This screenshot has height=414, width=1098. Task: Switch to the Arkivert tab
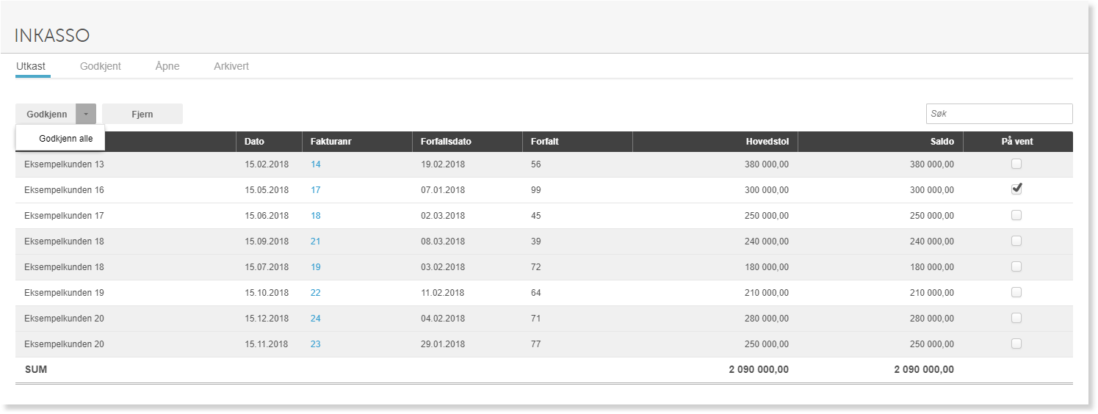point(231,66)
